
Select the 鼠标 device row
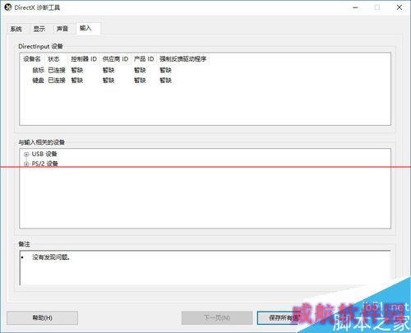tap(102, 70)
